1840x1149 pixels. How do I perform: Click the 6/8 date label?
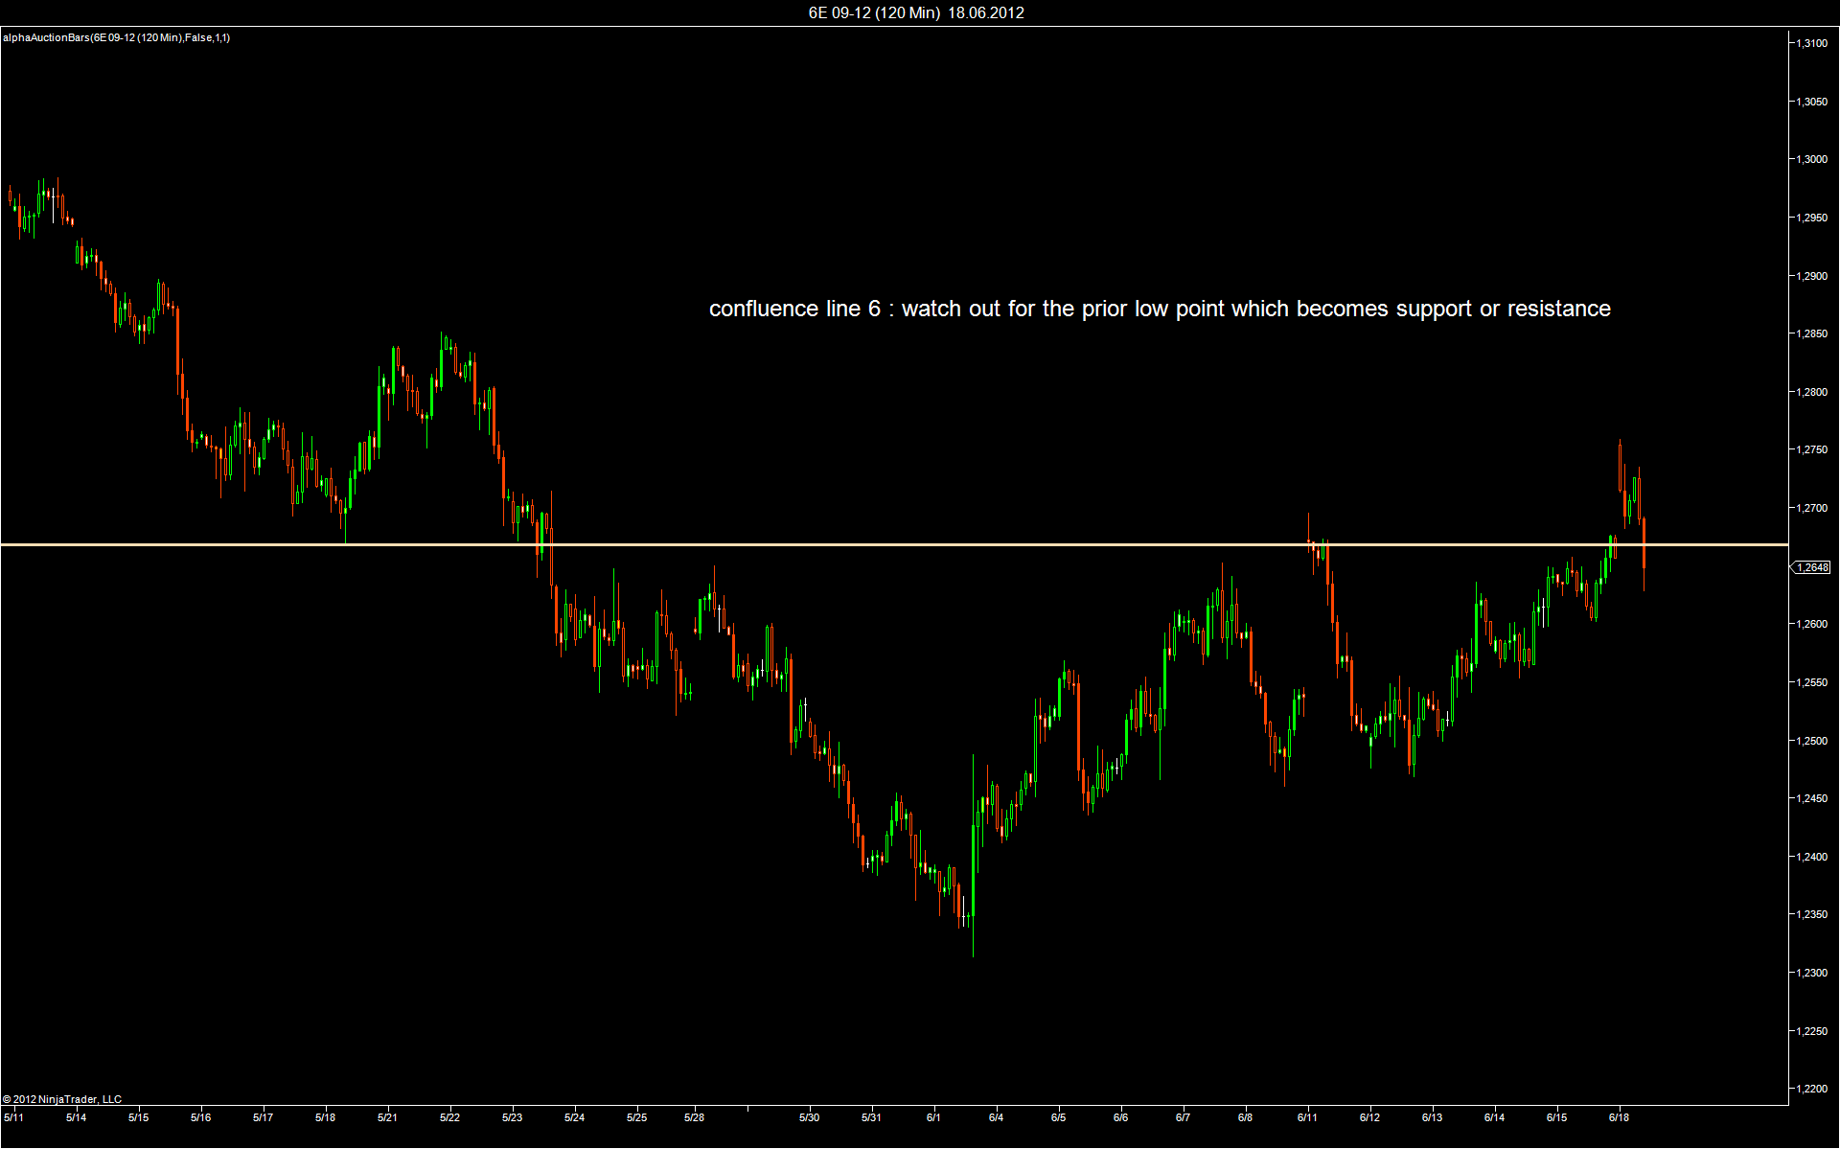[1245, 1117]
